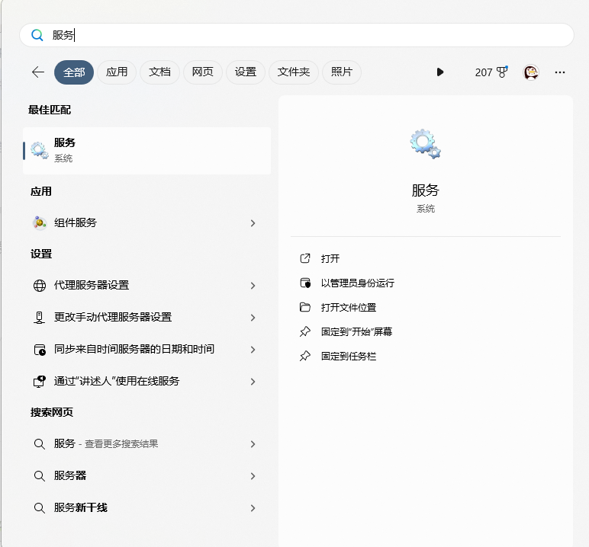589x547 pixels.
Task: Switch to the 文档 filter tab
Action: 159,72
